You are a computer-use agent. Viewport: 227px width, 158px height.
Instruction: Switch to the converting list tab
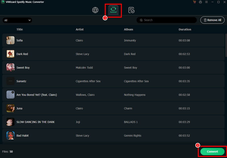[113, 10]
